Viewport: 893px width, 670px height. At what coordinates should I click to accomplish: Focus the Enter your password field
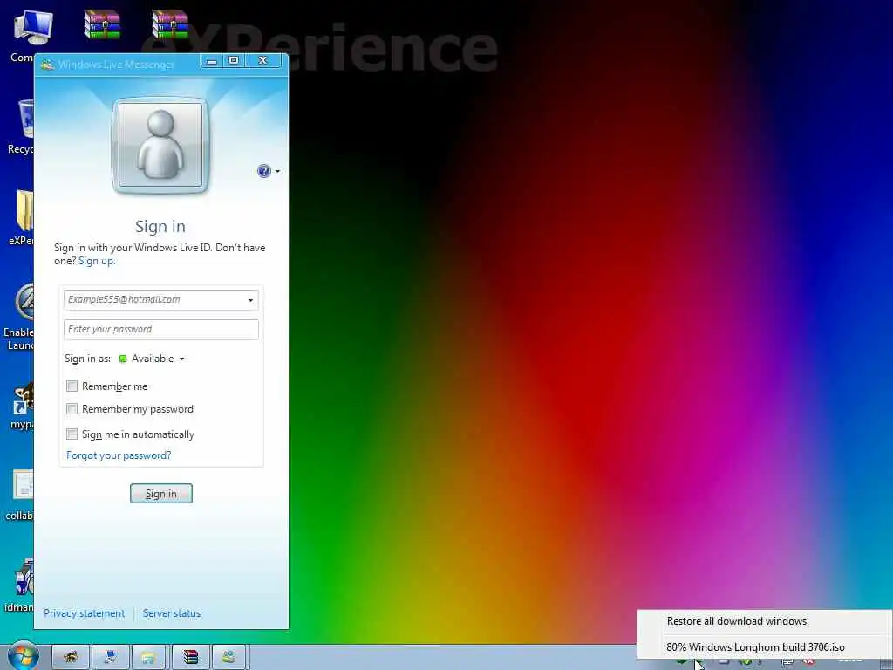[161, 329]
